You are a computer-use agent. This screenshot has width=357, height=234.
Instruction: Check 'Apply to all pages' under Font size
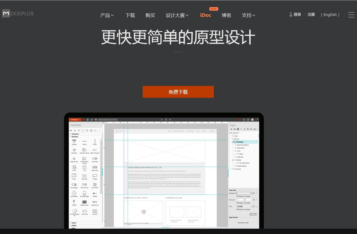(x=238, y=203)
